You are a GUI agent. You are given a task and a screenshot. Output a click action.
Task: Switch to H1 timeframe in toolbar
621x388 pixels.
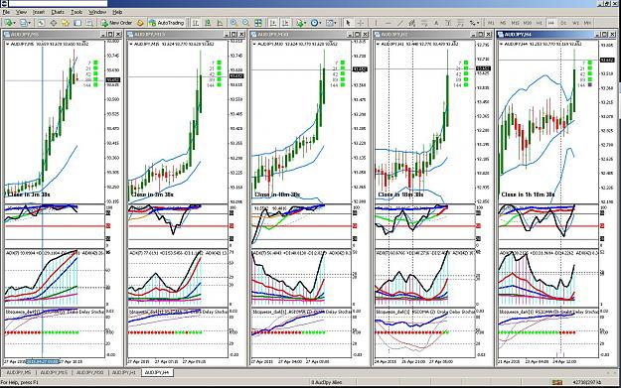(x=539, y=23)
